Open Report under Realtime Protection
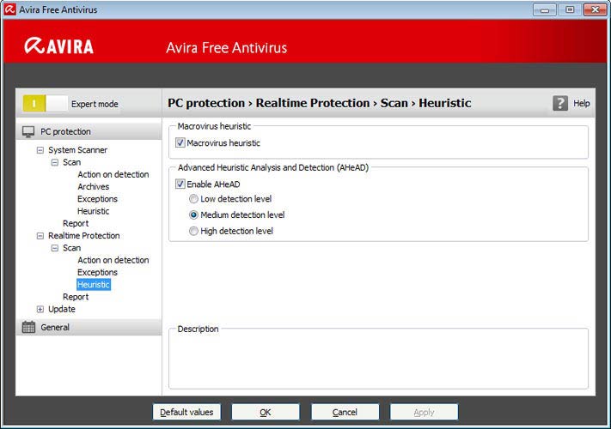 76,297
